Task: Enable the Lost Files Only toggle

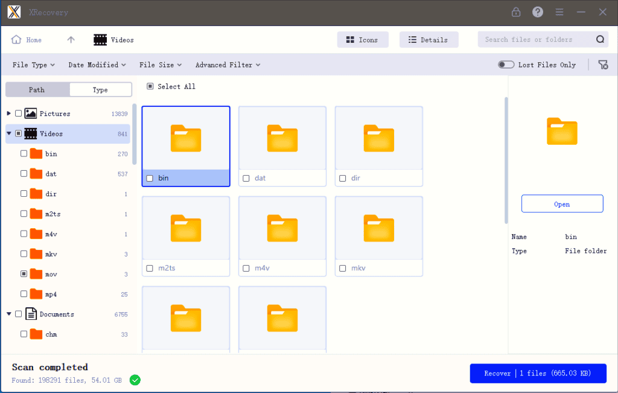Action: (x=506, y=65)
